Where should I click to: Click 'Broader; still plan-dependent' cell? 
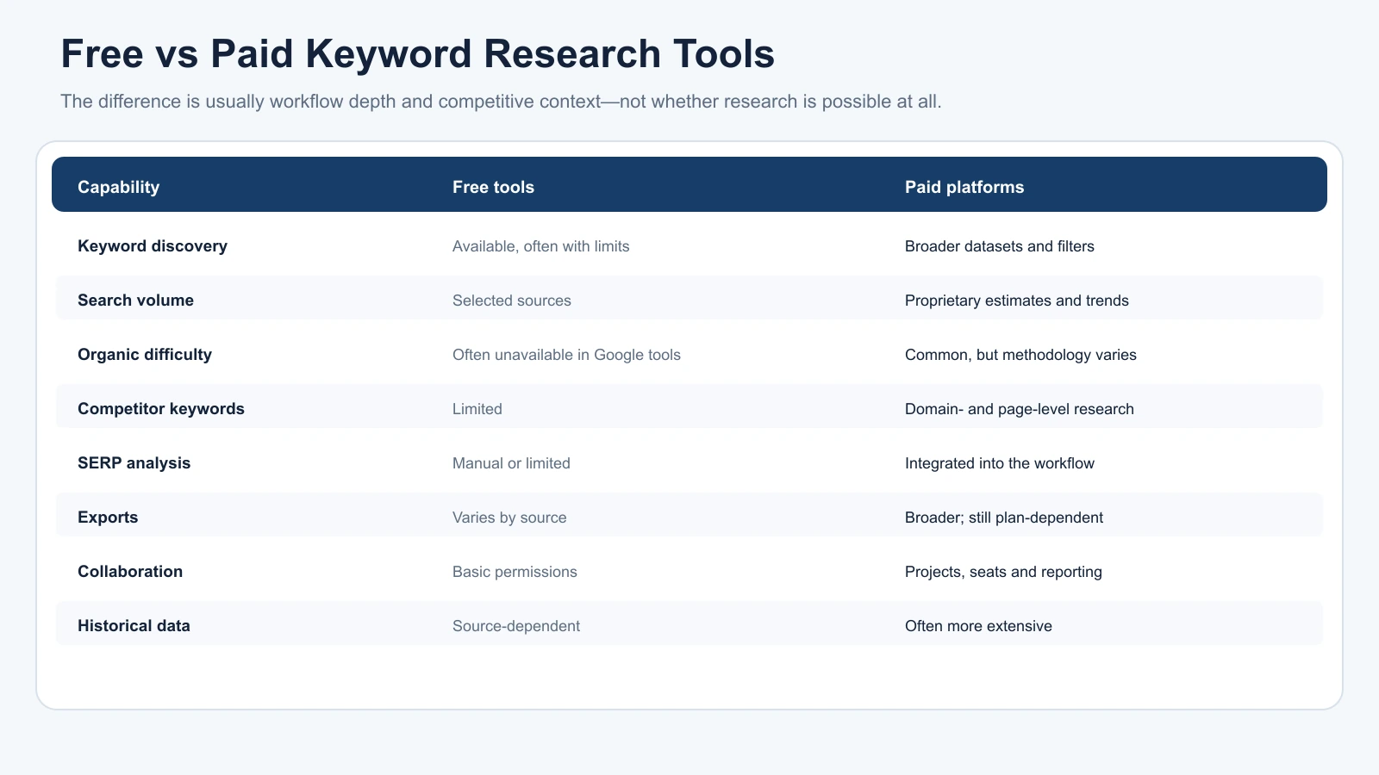click(x=1003, y=518)
